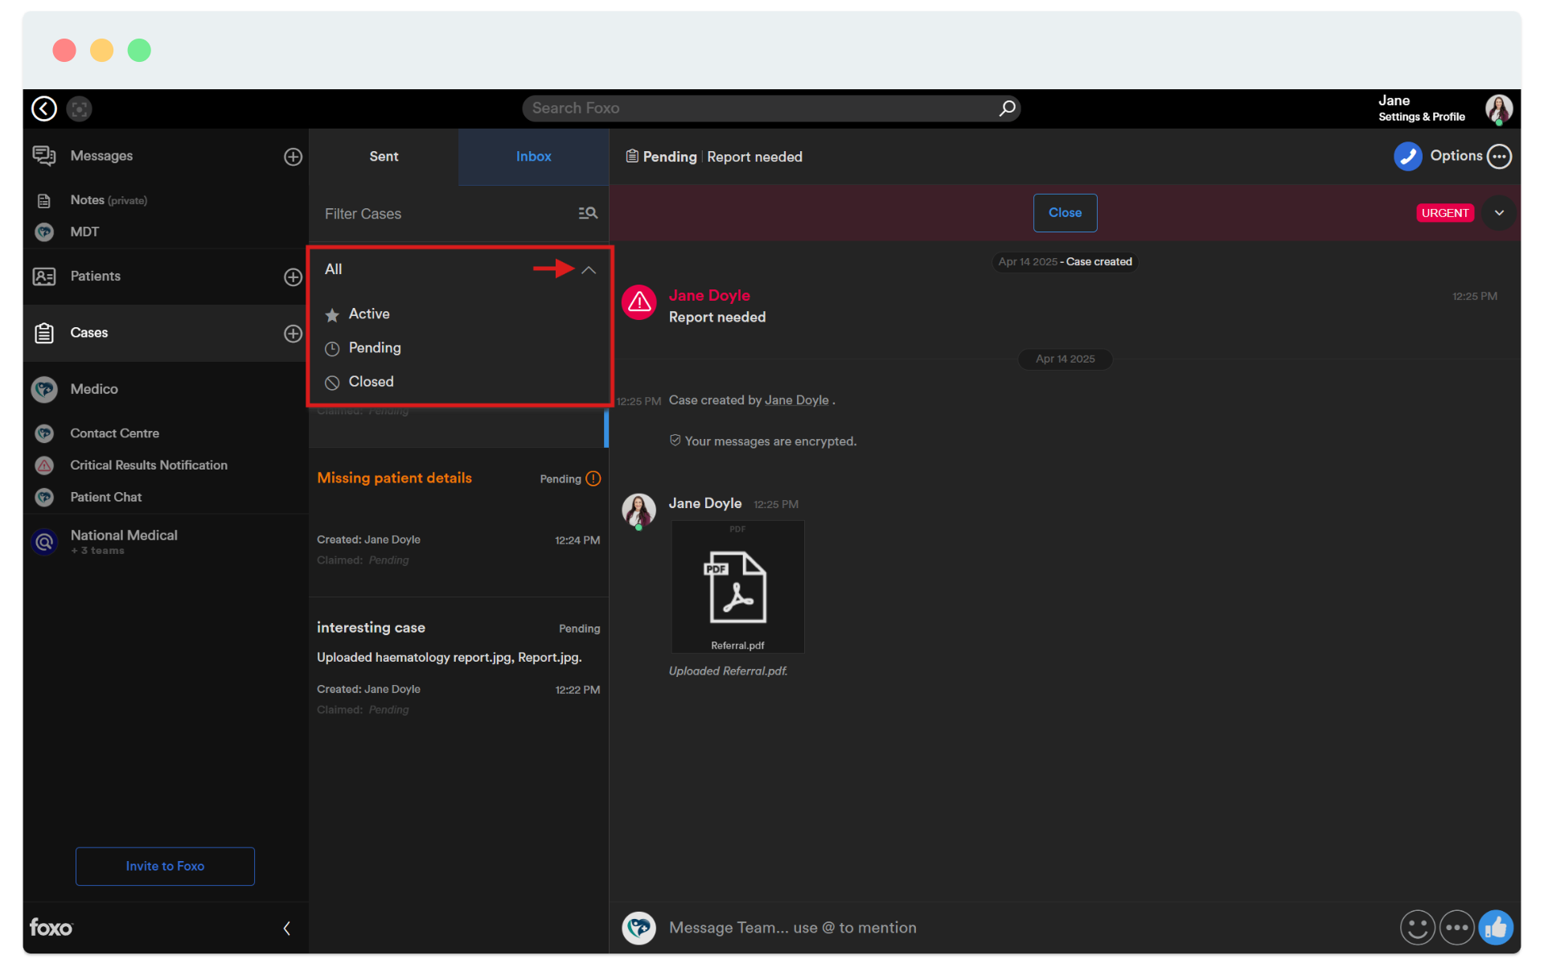Click the Jane Doyle link in case created
Screen dimensions: 1544x968
pyautogui.click(x=796, y=400)
